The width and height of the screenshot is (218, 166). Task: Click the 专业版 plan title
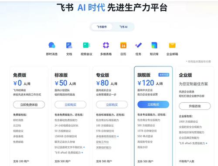pos(102,75)
